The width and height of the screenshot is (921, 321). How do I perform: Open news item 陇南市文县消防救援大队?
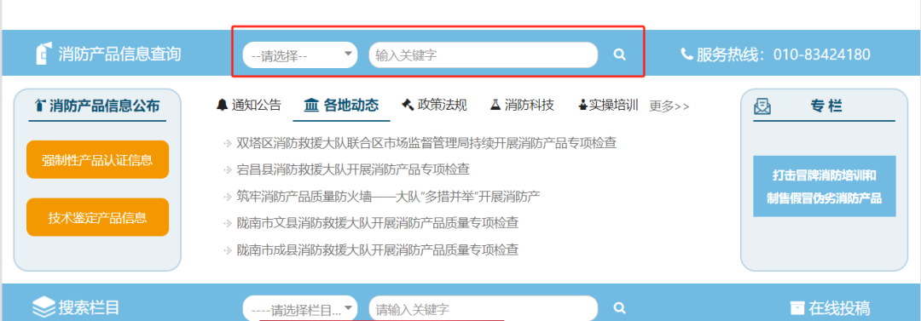click(x=377, y=223)
